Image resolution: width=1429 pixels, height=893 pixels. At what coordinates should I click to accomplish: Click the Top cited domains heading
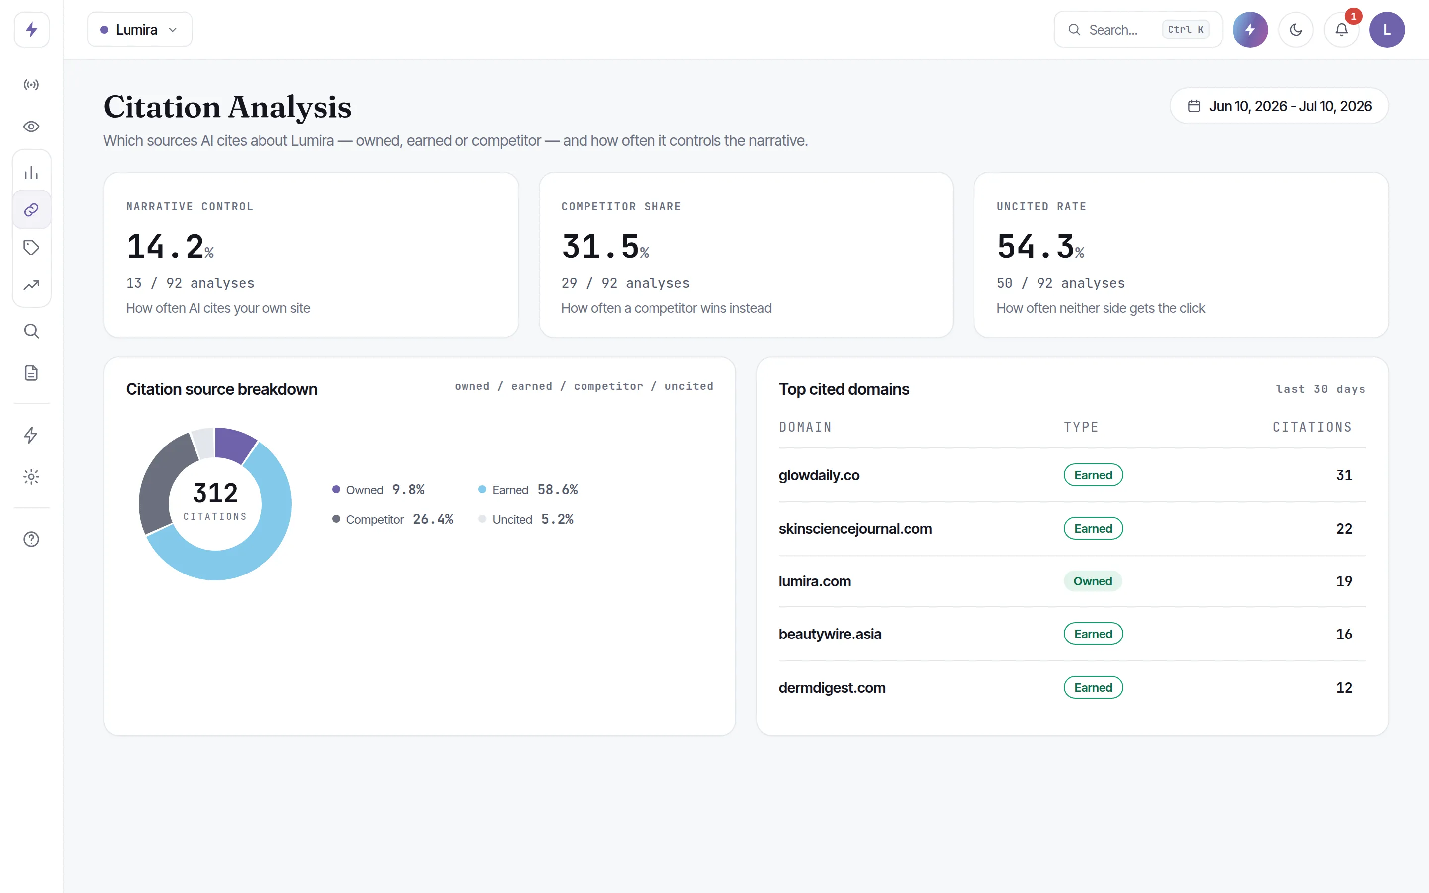844,388
